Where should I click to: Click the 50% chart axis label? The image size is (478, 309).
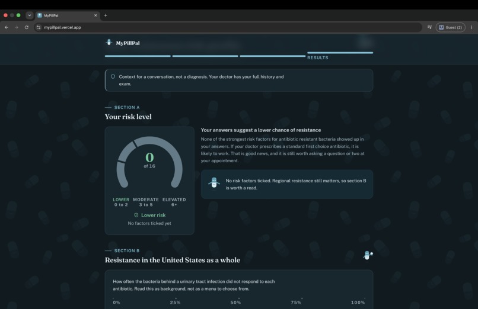tap(235, 302)
